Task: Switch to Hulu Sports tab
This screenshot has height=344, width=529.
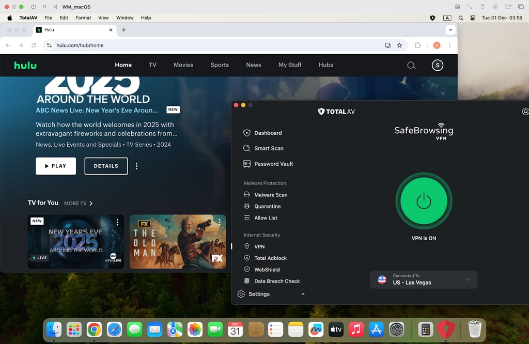Action: (x=220, y=65)
